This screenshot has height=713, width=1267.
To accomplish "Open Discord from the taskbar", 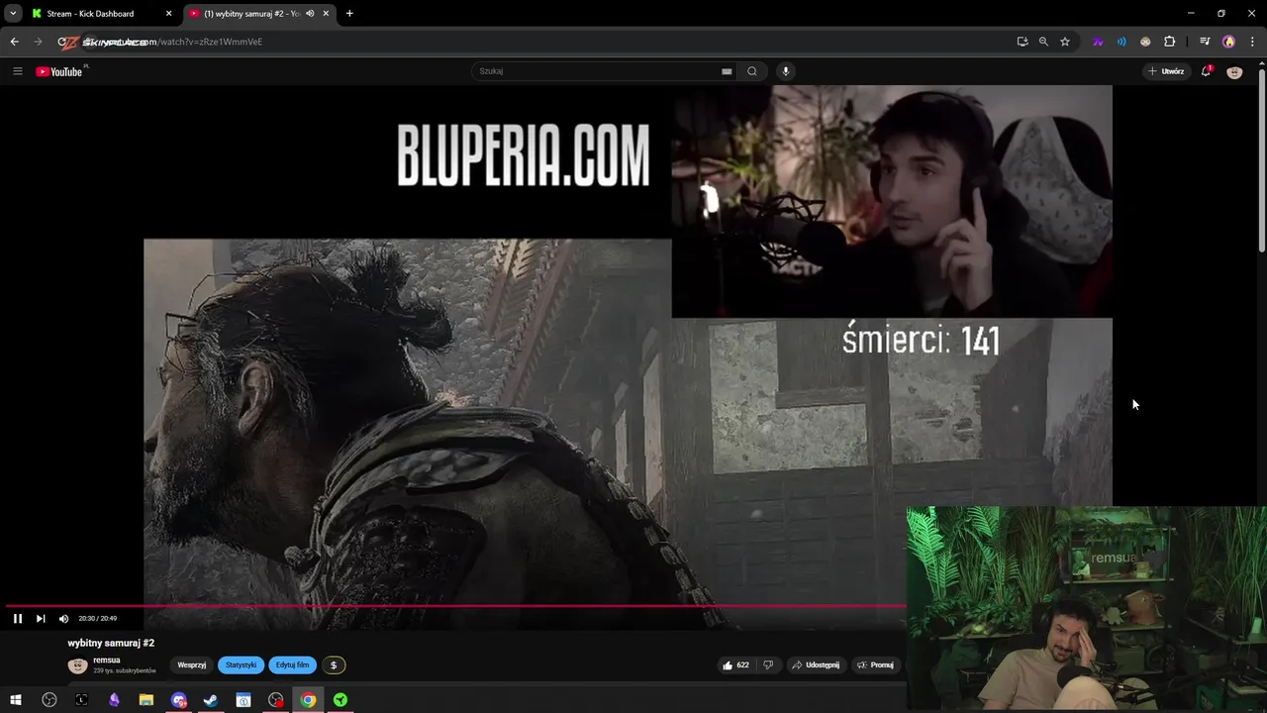I will click(x=178, y=700).
